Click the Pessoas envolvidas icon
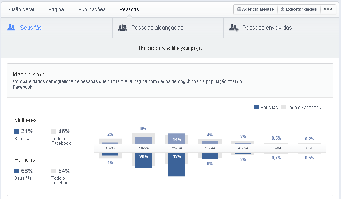342x199 pixels. pyautogui.click(x=234, y=28)
